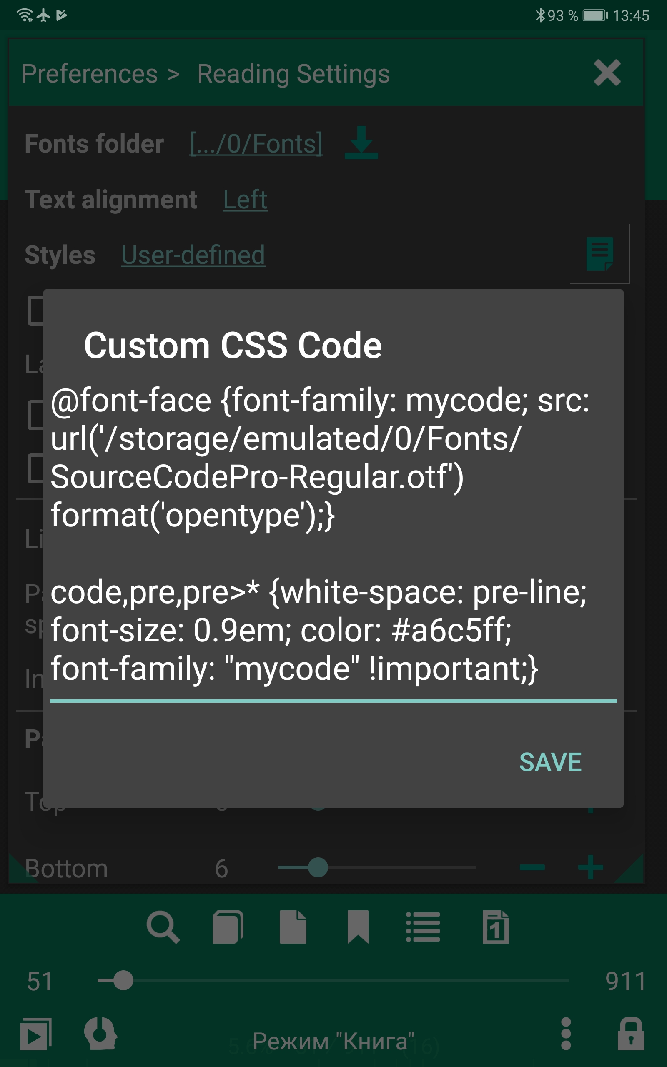Select the single page view icon
667x1067 pixels.
(x=293, y=927)
